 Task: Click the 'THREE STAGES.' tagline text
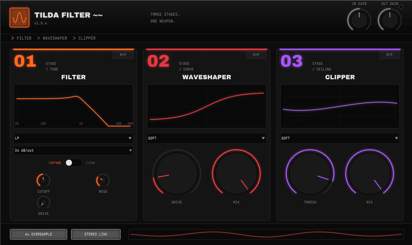(x=165, y=14)
